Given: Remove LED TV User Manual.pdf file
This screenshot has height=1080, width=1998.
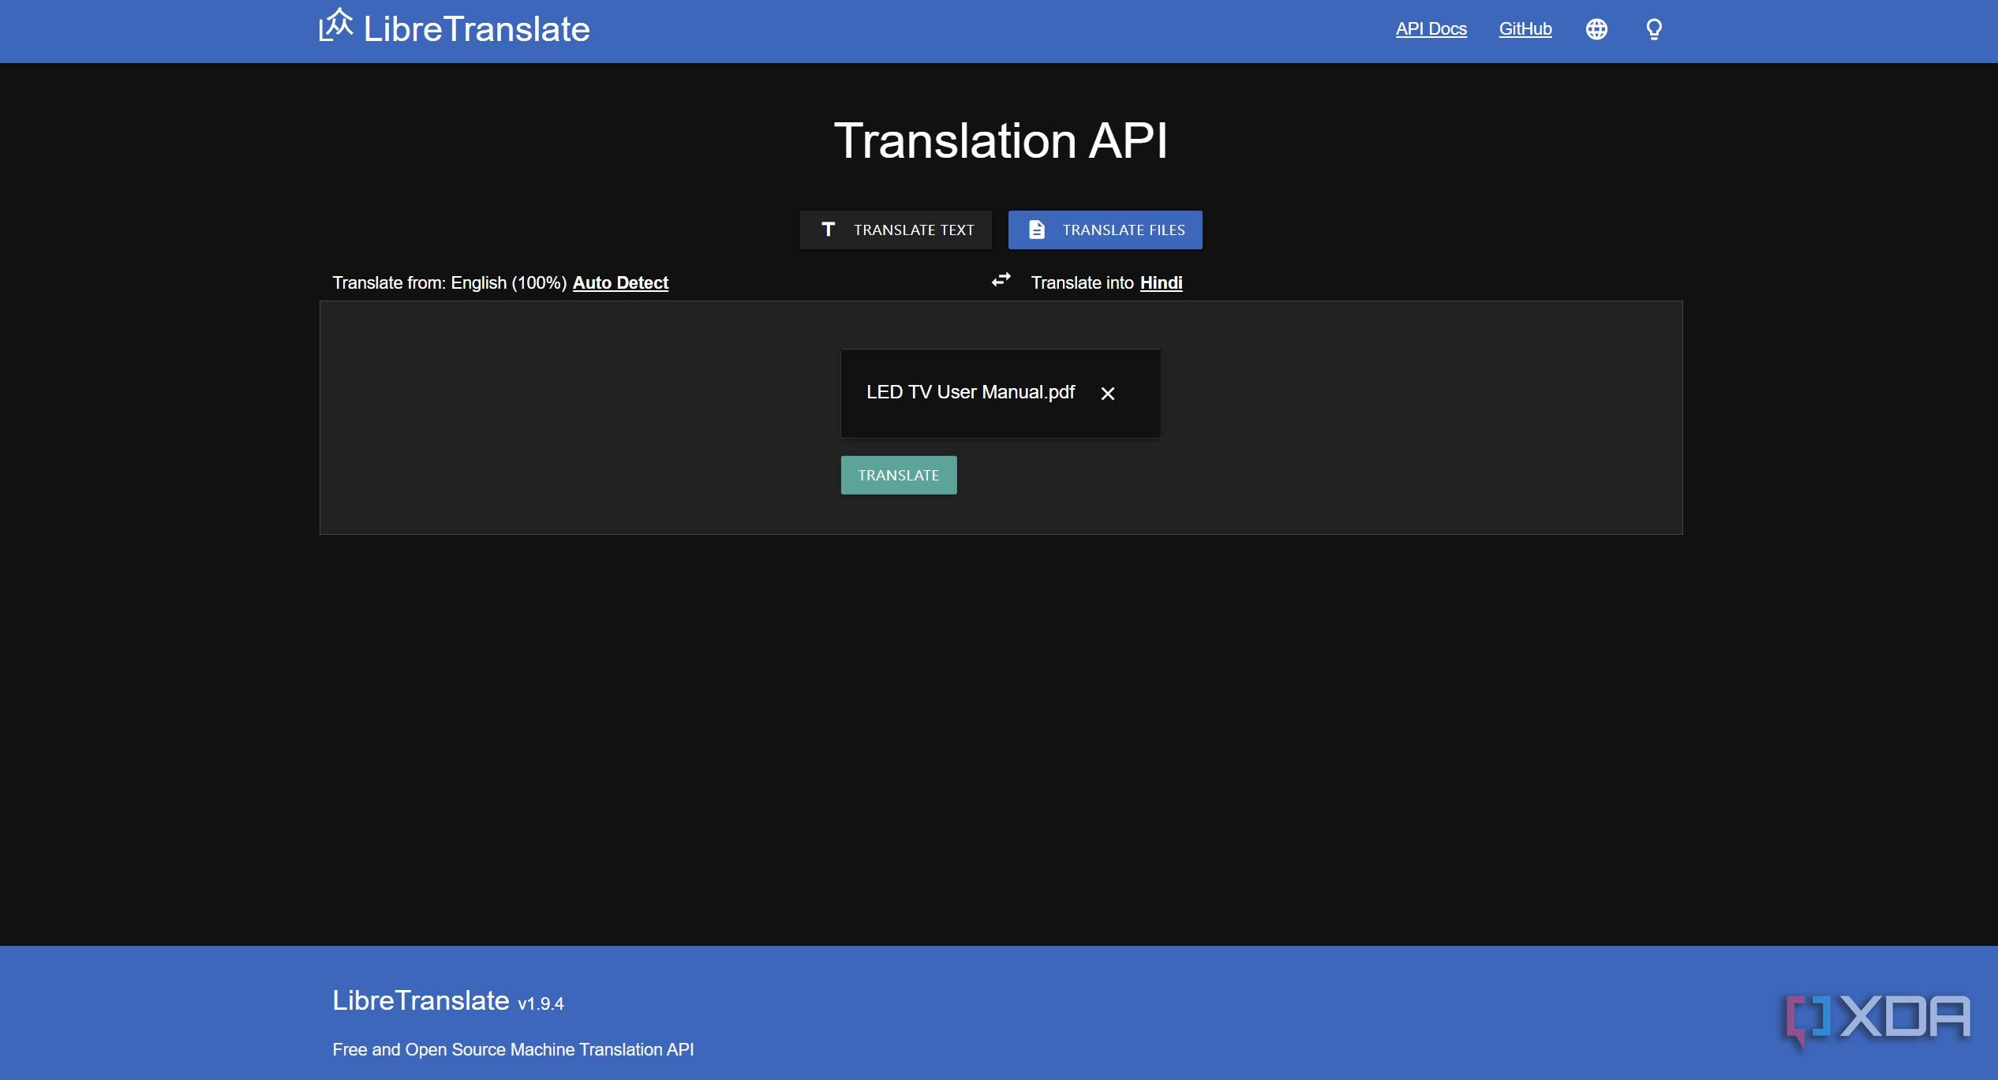Looking at the screenshot, I should (1107, 394).
